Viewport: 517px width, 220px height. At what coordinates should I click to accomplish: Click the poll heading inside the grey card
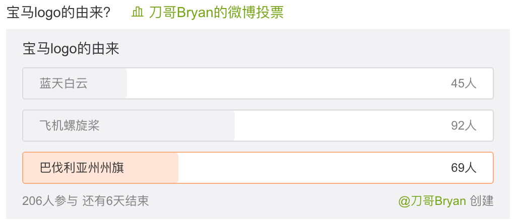71,49
